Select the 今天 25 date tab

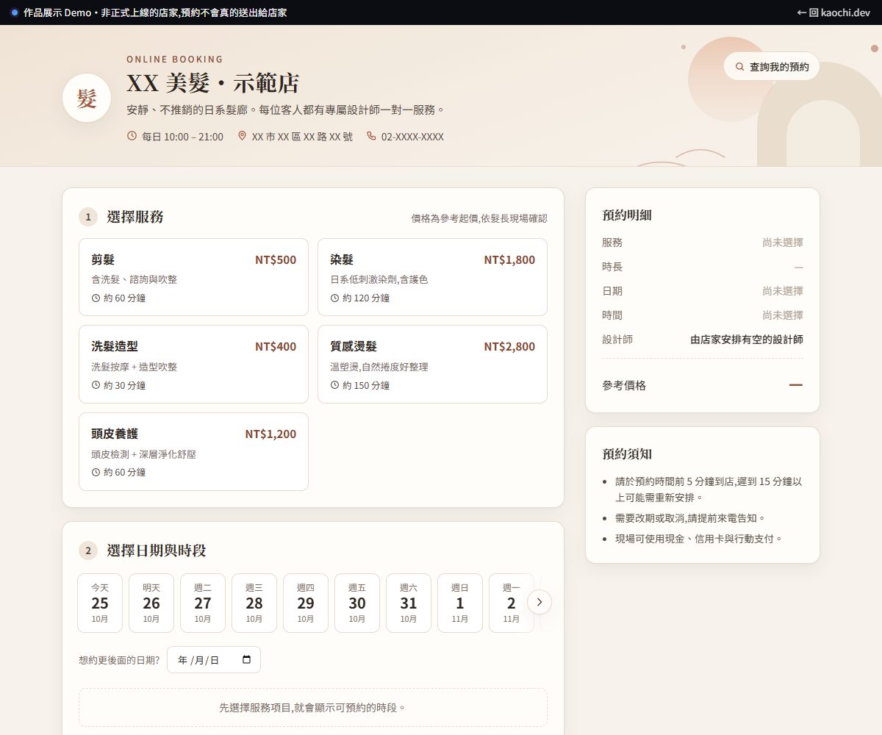(x=100, y=603)
